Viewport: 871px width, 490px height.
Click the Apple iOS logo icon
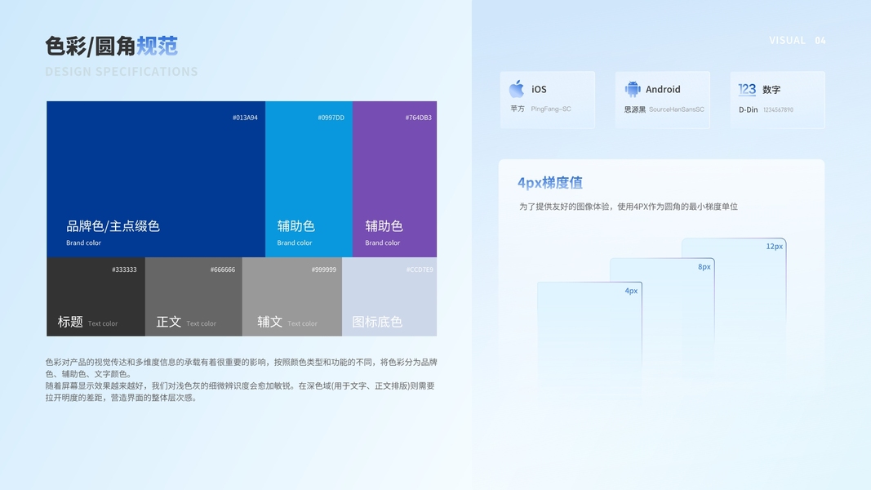pyautogui.click(x=517, y=89)
